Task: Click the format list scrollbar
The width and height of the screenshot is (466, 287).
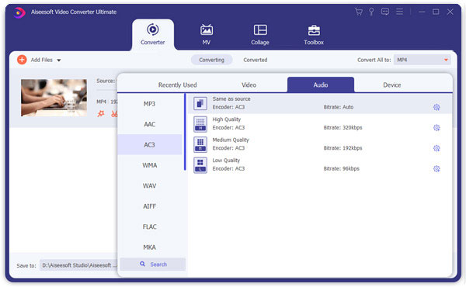Action: tap(185, 132)
